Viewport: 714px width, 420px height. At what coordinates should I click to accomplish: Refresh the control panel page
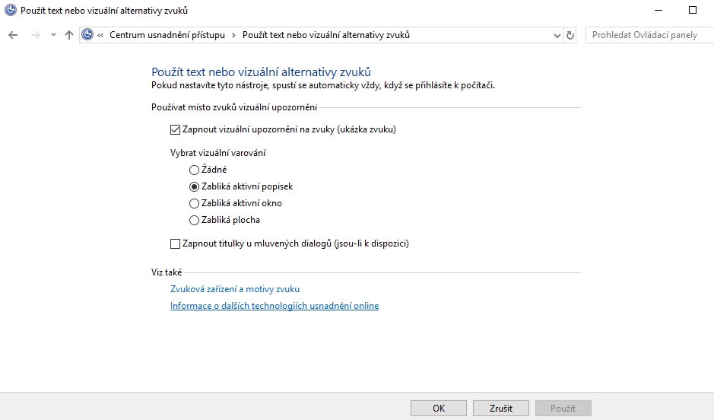570,35
